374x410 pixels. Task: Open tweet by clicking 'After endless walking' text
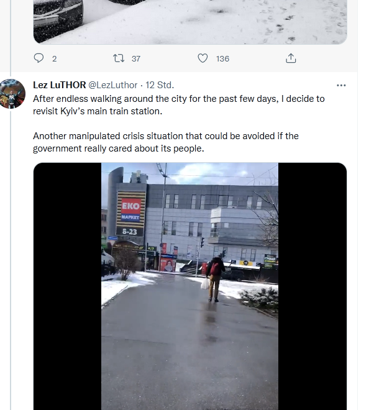click(x=179, y=105)
